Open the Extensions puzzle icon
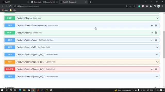The width and height of the screenshot is (165, 92). (151, 6)
